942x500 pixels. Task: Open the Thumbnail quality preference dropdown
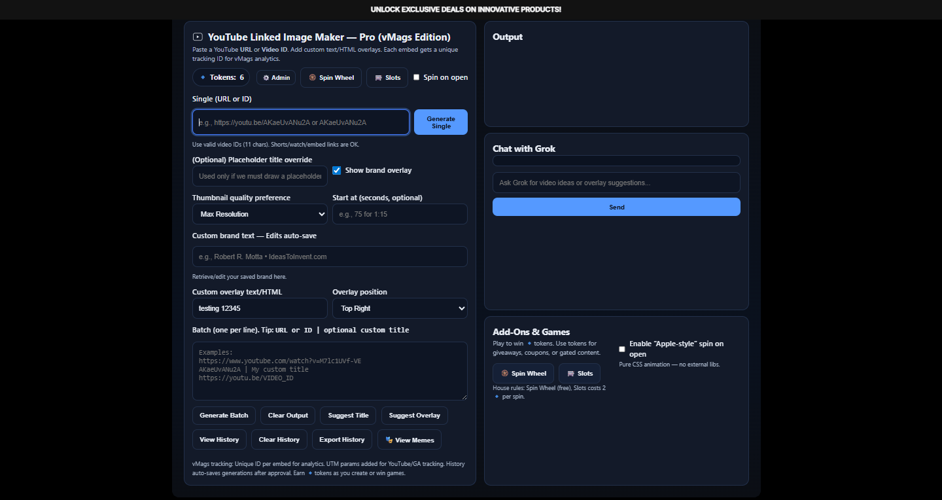click(x=260, y=214)
